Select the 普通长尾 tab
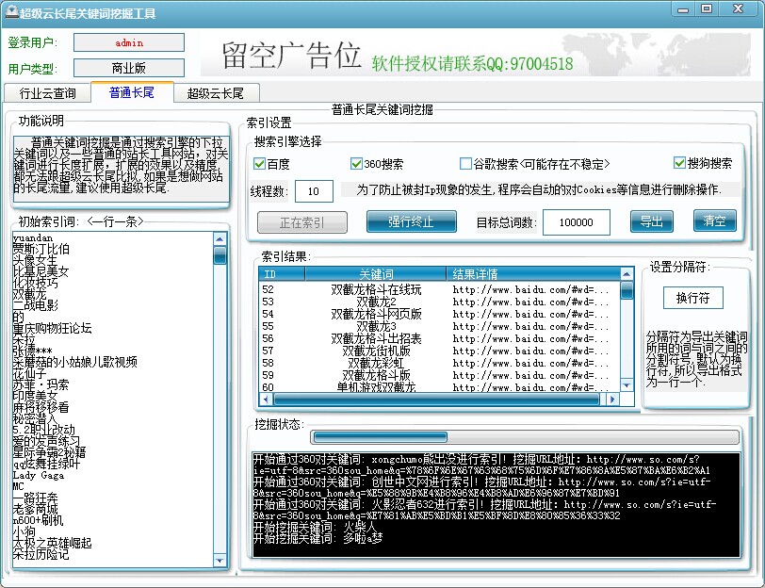 point(132,91)
